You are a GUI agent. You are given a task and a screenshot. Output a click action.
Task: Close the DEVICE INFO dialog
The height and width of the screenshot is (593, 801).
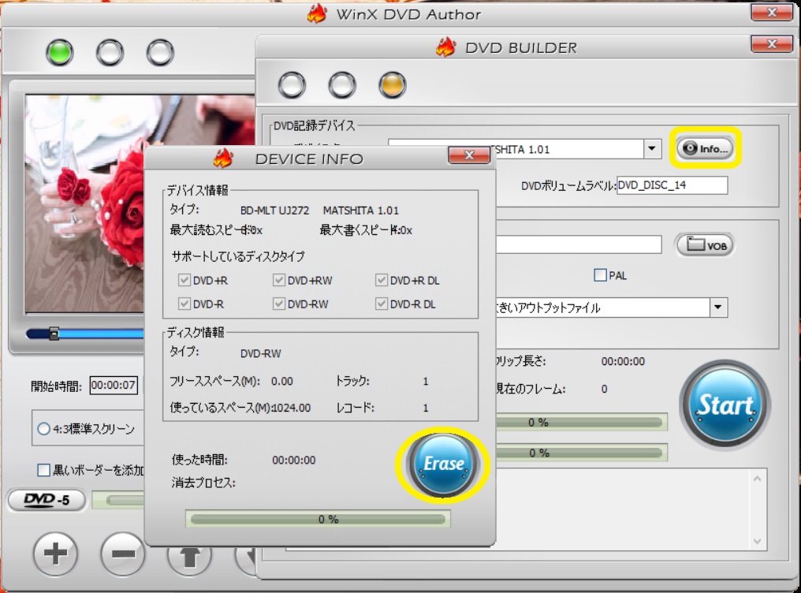click(469, 155)
